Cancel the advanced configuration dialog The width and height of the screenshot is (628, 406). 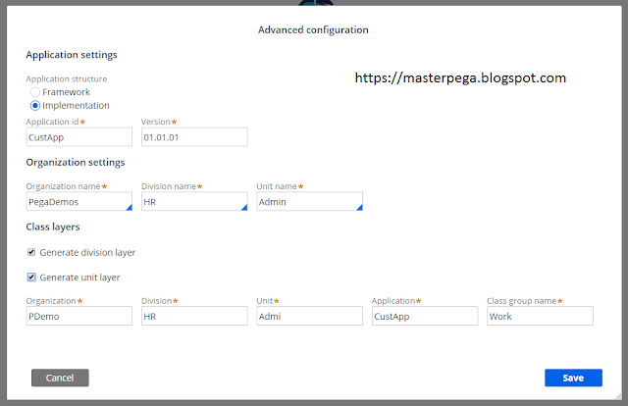[x=60, y=378]
